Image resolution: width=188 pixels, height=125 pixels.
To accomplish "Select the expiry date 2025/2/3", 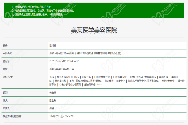I will coord(69,116).
